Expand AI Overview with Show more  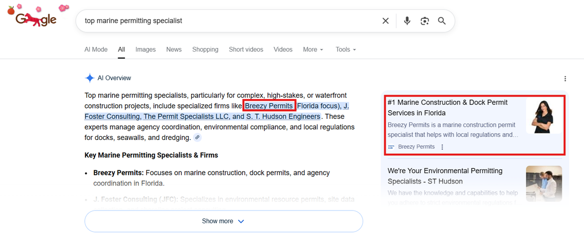coord(223,221)
